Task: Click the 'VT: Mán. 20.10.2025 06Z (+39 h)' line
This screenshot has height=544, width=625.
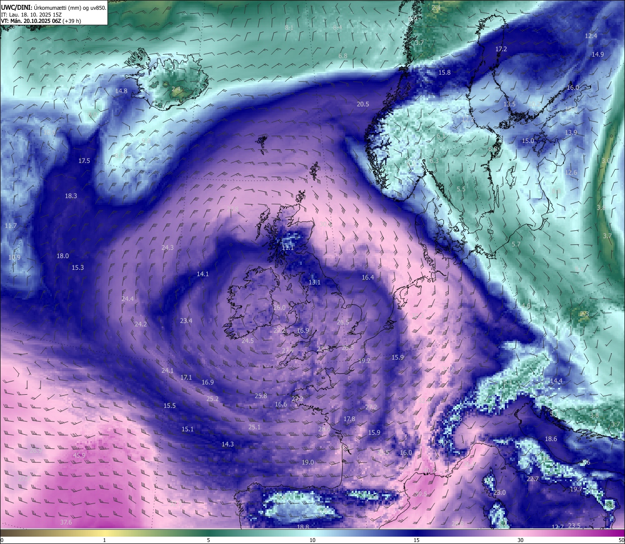Action: pos(41,21)
